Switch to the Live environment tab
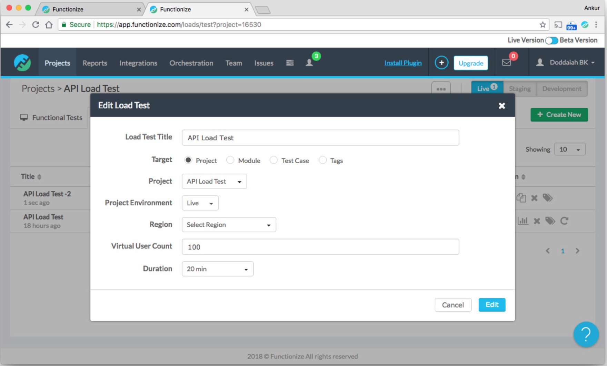Viewport: 607px width, 366px height. tap(487, 88)
